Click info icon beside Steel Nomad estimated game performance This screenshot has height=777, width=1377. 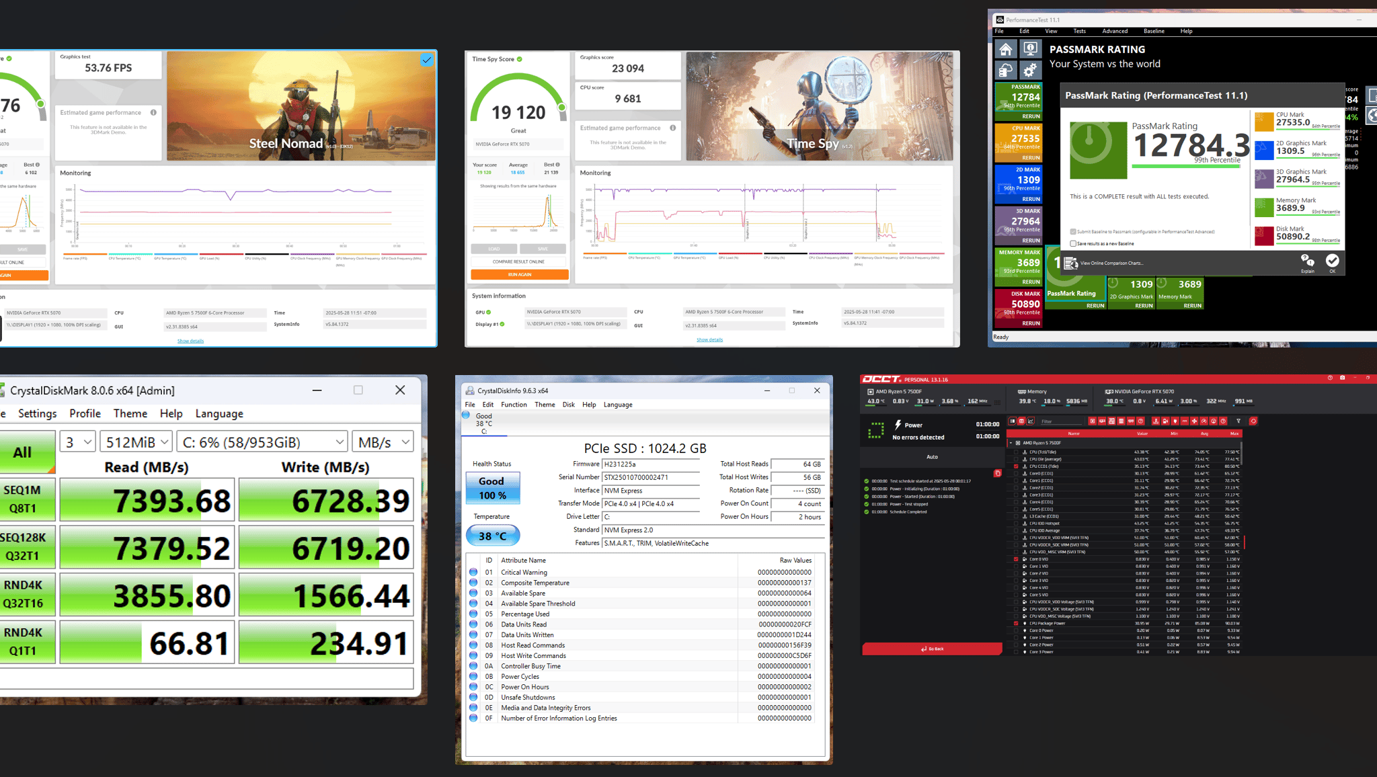point(153,112)
